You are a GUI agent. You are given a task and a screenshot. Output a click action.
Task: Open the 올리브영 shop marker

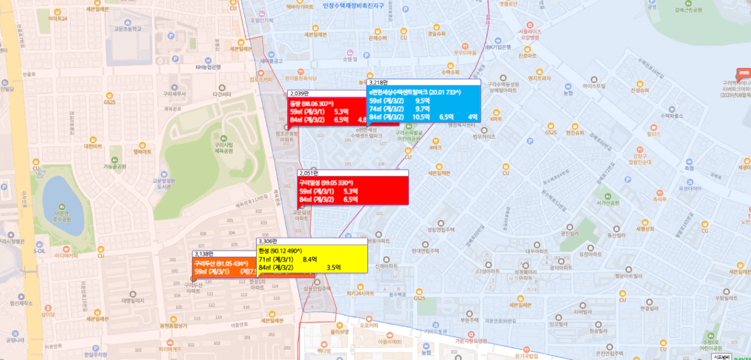click(339, 324)
